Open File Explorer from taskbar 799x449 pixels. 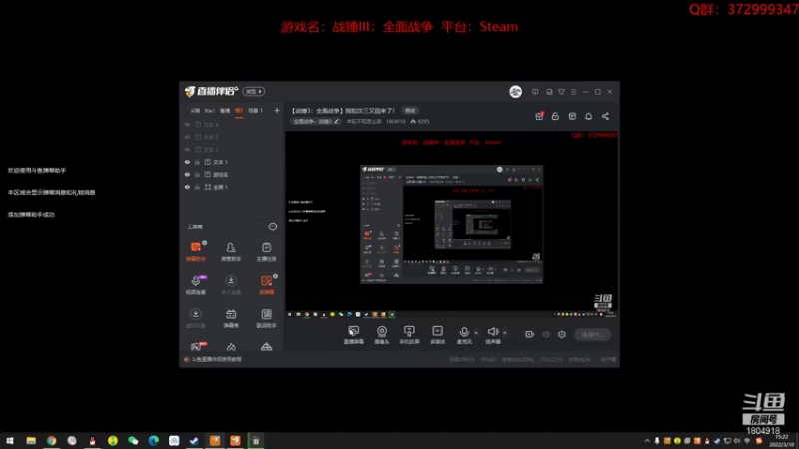(31, 441)
